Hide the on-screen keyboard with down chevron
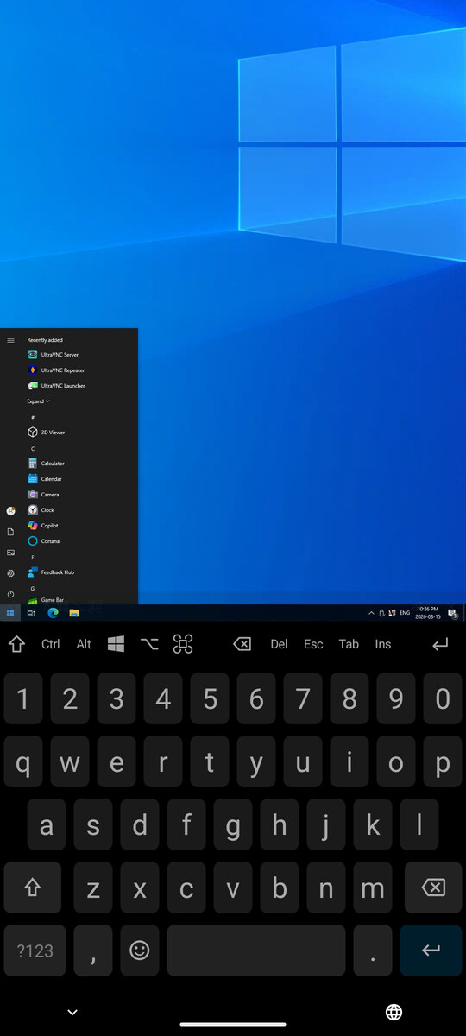466x1036 pixels. (72, 1012)
